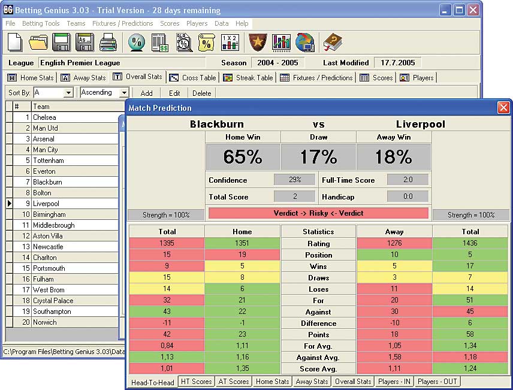Close the Match Prediction dialog
The height and width of the screenshot is (390, 513).
point(503,108)
